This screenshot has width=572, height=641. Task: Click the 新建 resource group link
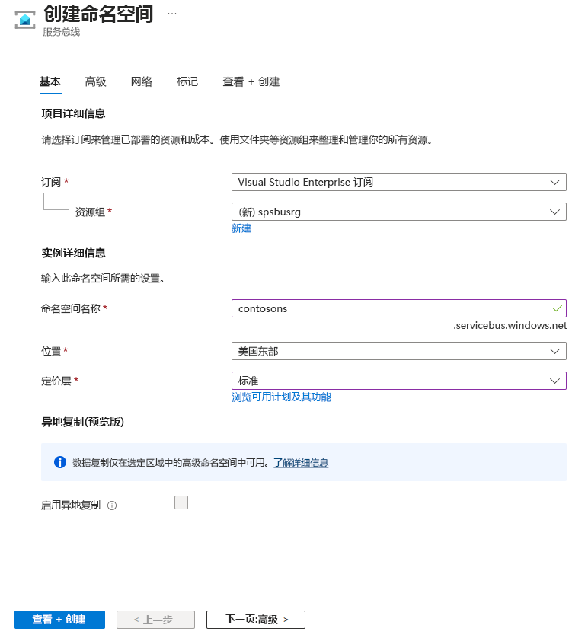click(x=241, y=228)
